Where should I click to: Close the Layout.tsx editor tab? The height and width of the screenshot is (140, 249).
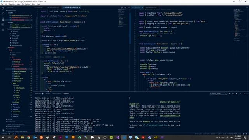pos(142,7)
